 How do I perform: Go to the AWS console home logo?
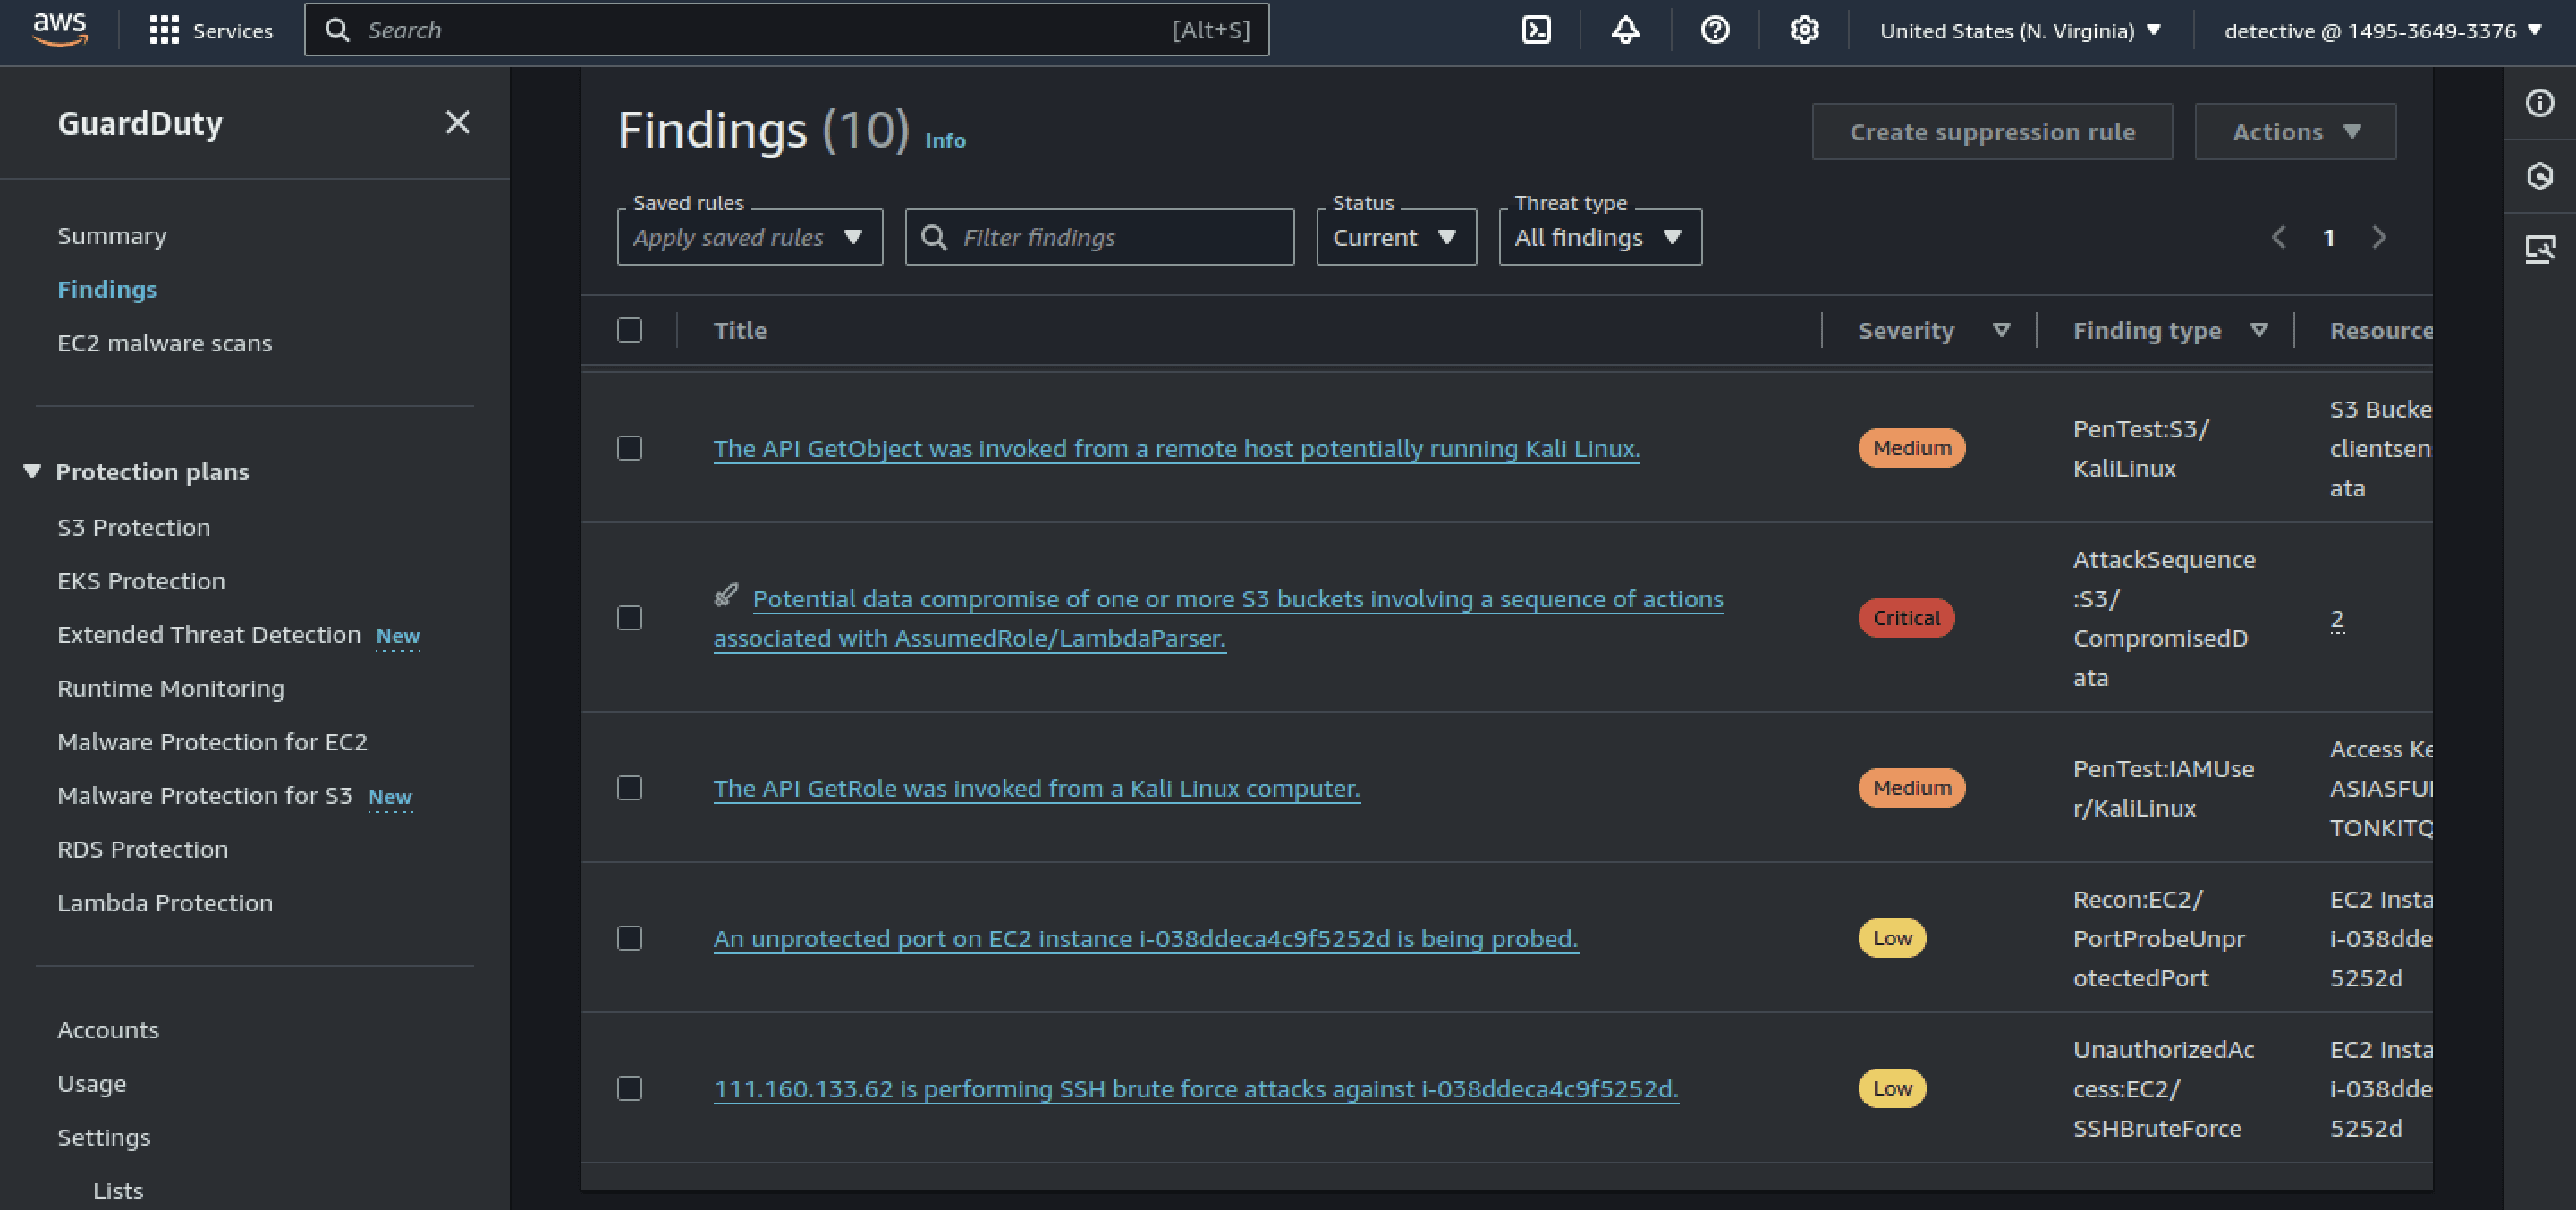pyautogui.click(x=60, y=30)
